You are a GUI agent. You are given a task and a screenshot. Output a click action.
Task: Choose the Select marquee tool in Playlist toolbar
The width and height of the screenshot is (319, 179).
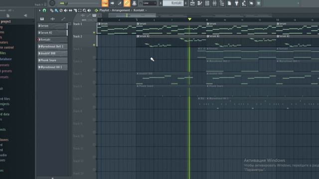coord(80,10)
